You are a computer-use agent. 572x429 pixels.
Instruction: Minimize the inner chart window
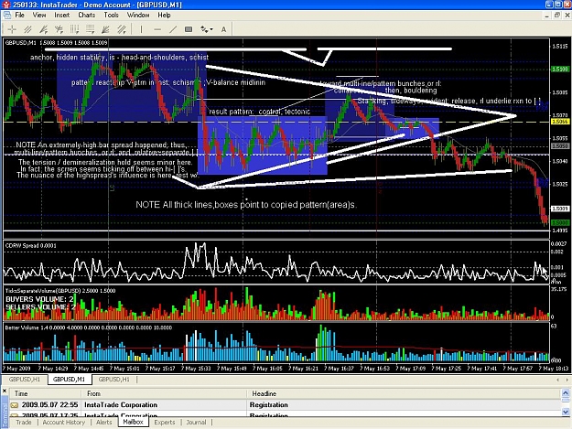546,16
